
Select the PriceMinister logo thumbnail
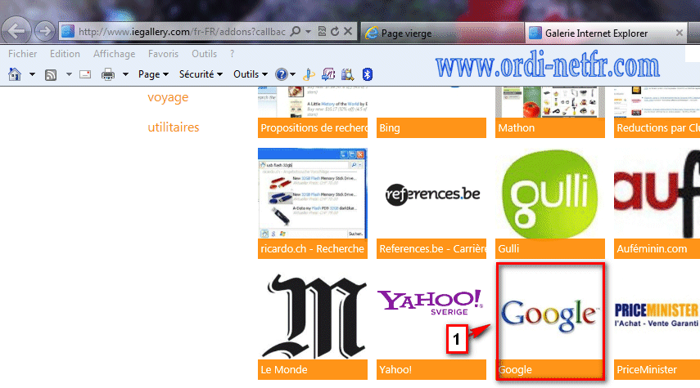[657, 314]
